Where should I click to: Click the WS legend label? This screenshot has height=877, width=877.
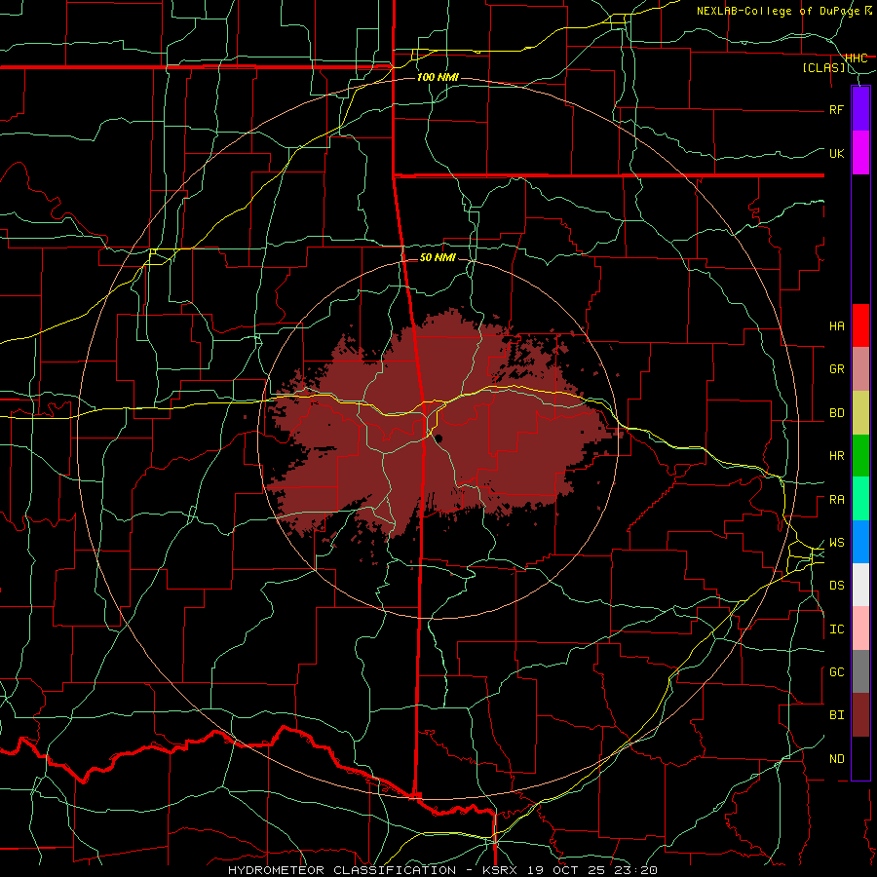[836, 543]
